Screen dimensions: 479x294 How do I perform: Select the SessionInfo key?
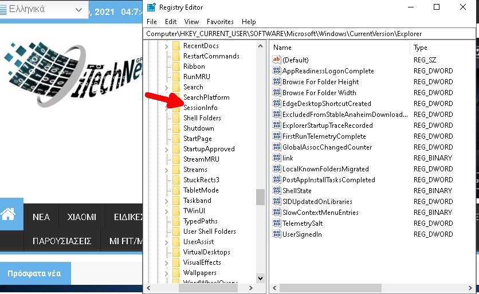201,108
